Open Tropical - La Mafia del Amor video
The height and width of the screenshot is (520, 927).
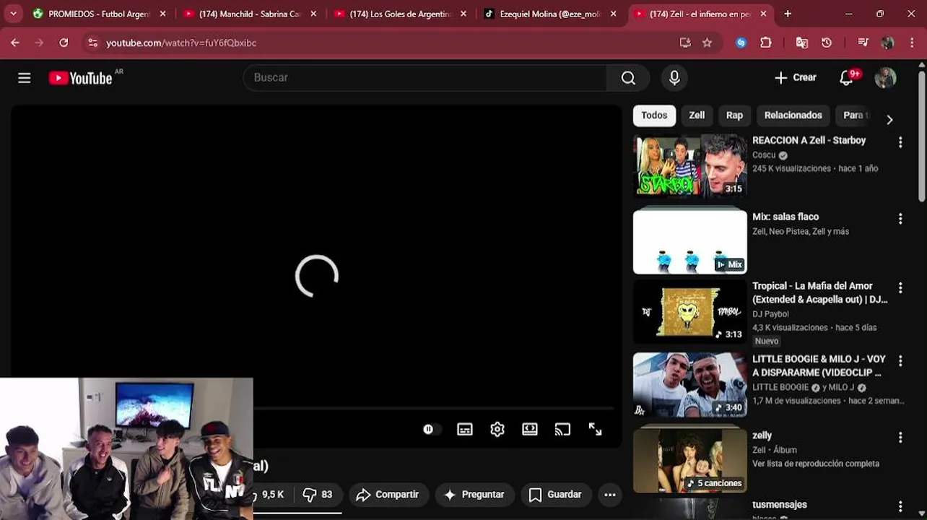click(x=819, y=292)
